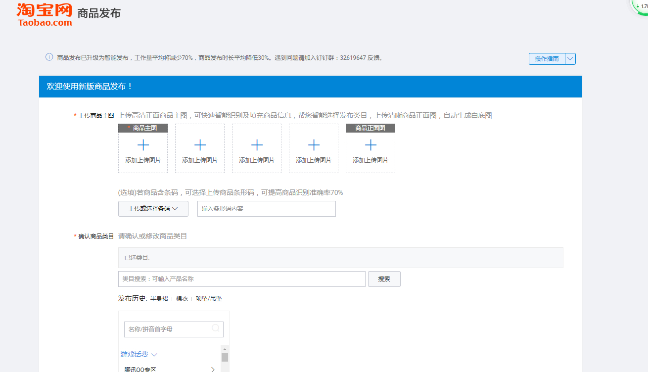The height and width of the screenshot is (372, 648).
Task: Click search magnifier in 名称/拼音首字母 field
Action: coord(216,328)
